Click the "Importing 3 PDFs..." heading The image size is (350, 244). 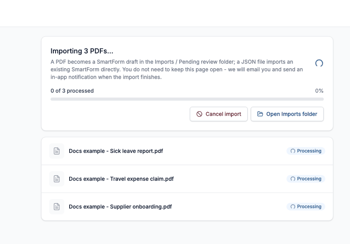point(82,51)
